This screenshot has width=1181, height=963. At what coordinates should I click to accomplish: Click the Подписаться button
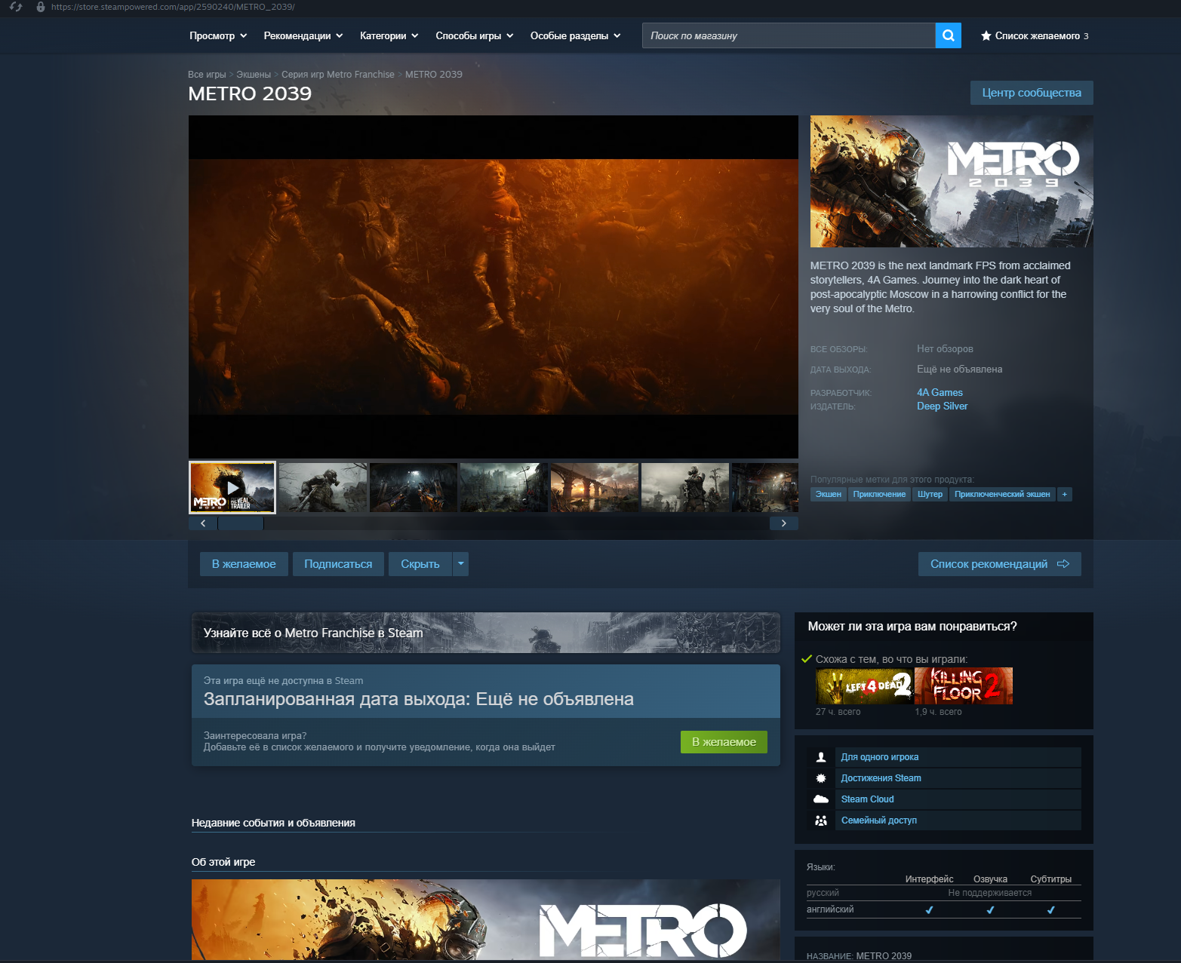tap(338, 564)
